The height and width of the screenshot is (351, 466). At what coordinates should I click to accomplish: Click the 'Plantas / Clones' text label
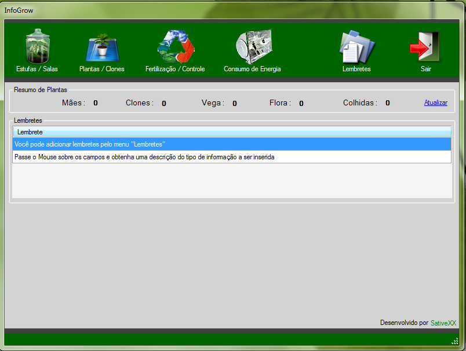101,69
